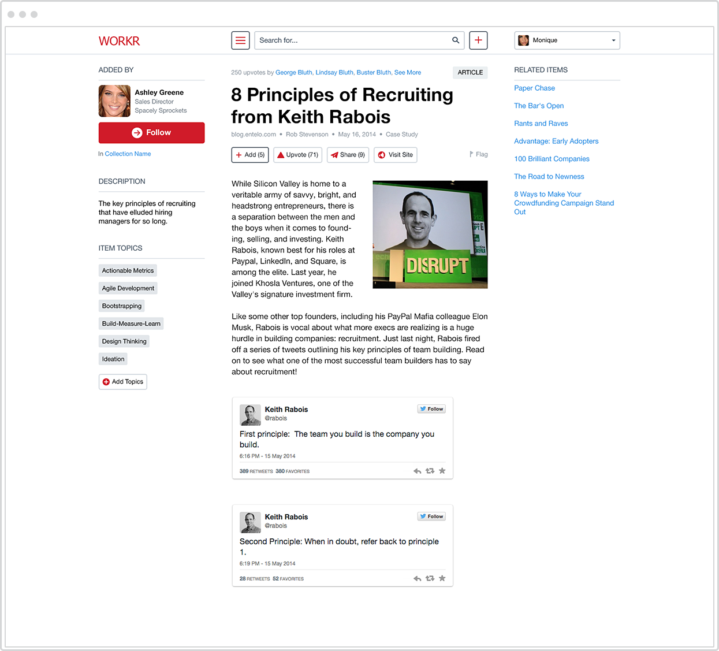Flag this article
Screen dimensions: 719x651
tap(479, 155)
